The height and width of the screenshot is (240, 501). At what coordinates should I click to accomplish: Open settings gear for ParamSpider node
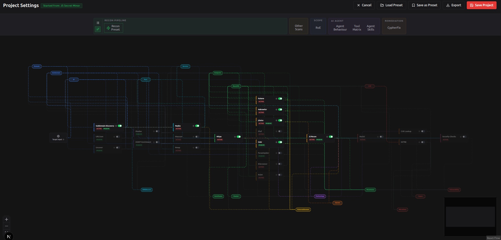click(277, 153)
